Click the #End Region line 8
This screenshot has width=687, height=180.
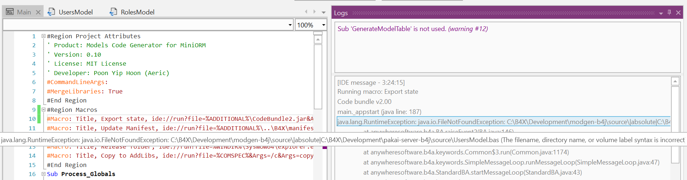[x=66, y=100]
